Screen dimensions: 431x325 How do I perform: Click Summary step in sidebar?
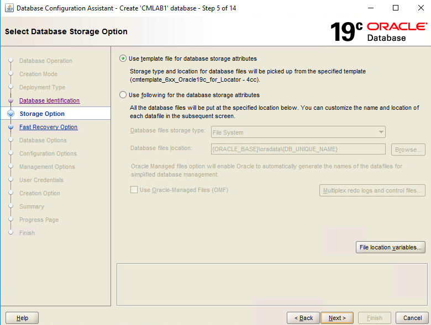[x=31, y=206]
